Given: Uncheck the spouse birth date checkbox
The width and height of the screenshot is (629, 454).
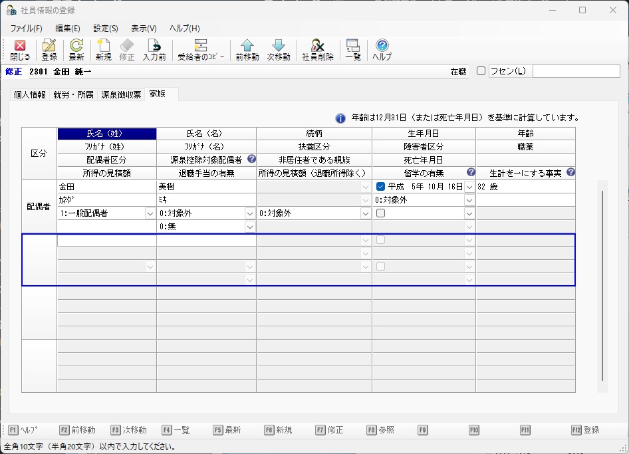Looking at the screenshot, I should tap(381, 187).
